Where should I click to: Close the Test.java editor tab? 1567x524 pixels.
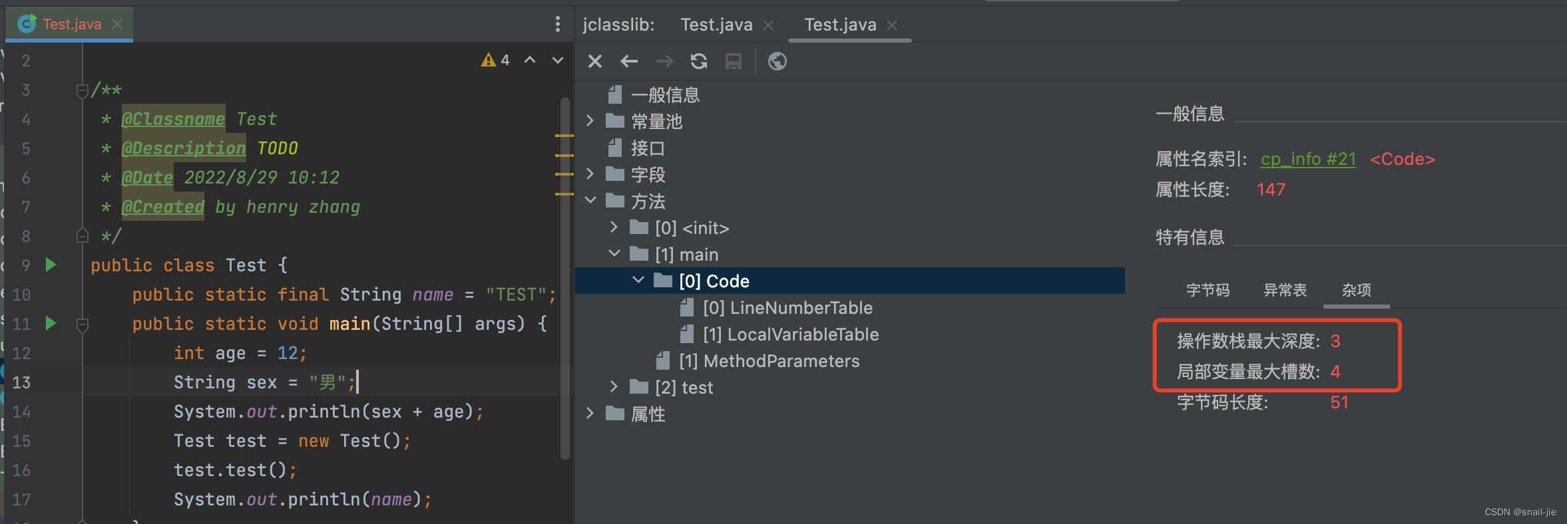click(117, 24)
